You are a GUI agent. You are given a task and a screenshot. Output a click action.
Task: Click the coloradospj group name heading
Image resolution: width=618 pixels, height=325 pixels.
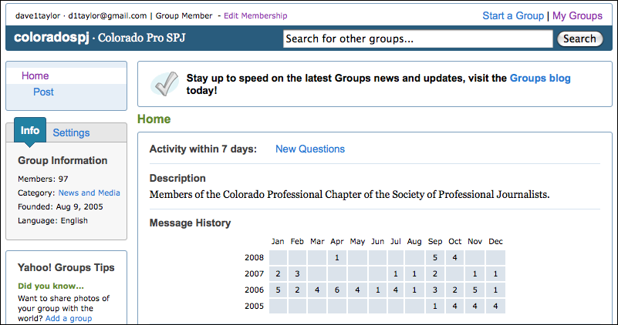[x=51, y=38]
